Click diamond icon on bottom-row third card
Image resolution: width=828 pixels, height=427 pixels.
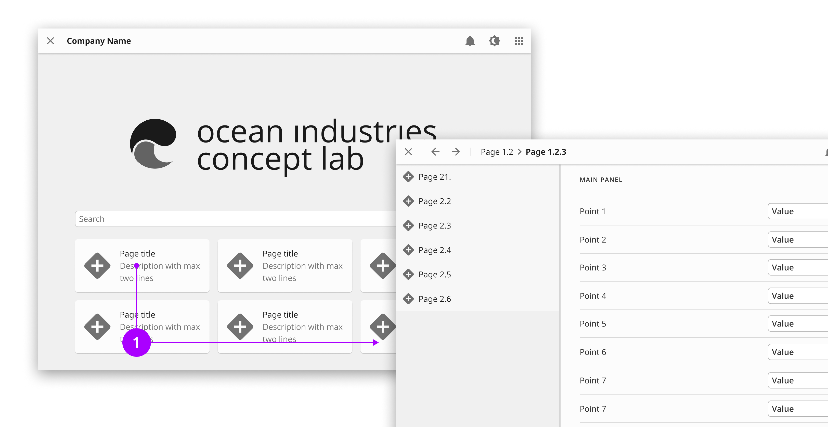[382, 326]
